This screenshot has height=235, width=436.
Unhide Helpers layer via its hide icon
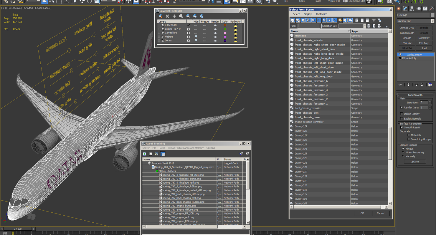[x=196, y=37]
